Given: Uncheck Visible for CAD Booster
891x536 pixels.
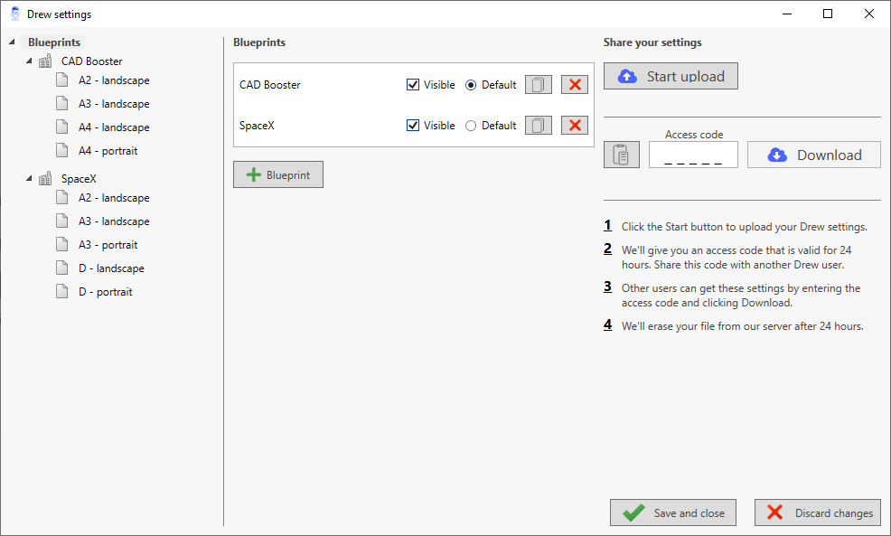Looking at the screenshot, I should tap(413, 85).
